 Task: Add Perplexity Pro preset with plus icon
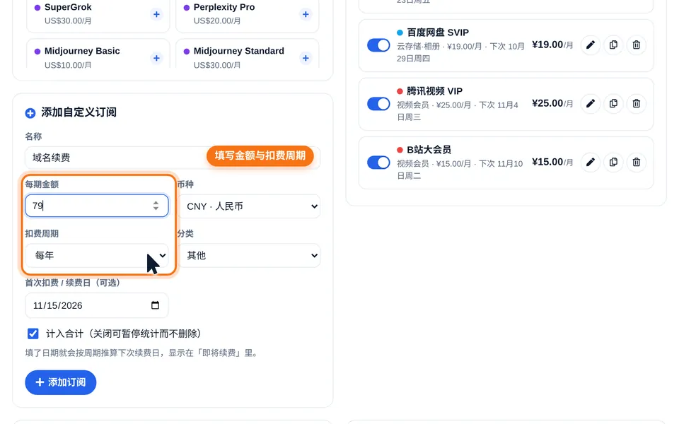306,14
